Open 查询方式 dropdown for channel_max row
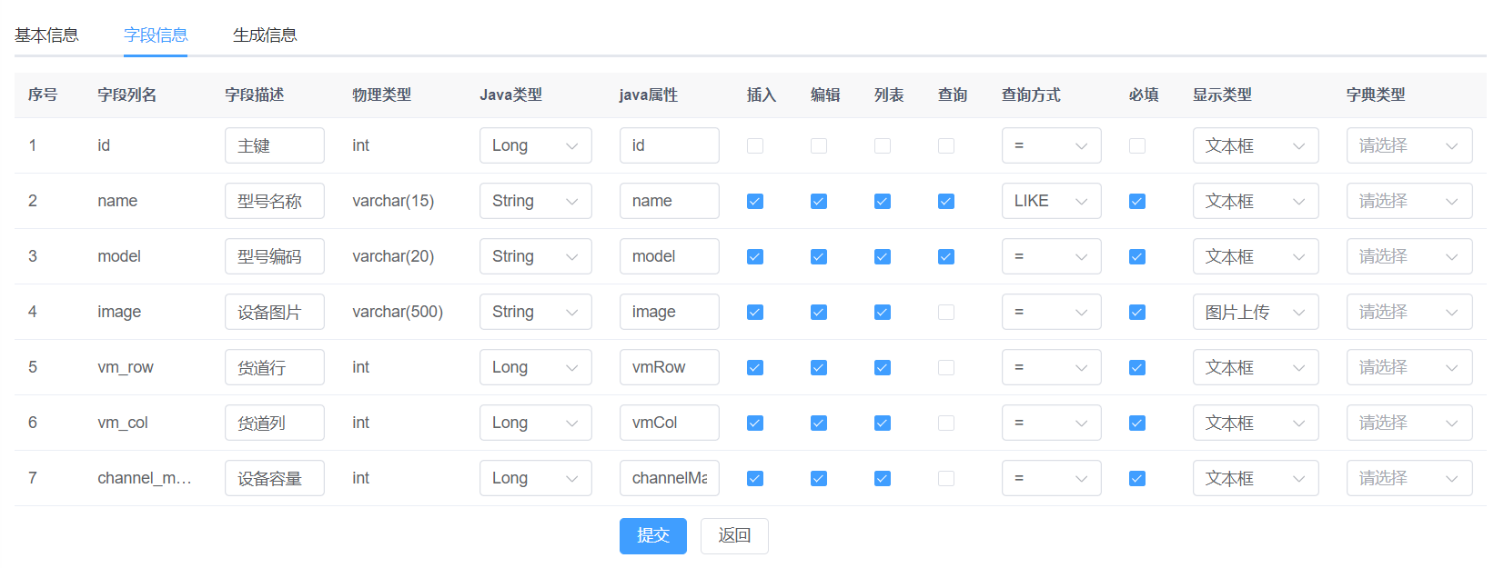 1051,479
